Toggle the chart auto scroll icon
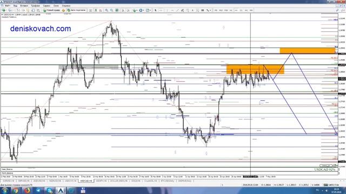Screen dimensions: 346x194 123,10
